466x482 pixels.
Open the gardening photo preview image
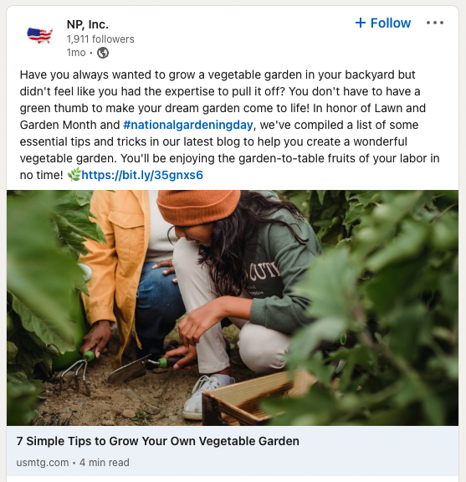[x=233, y=308]
